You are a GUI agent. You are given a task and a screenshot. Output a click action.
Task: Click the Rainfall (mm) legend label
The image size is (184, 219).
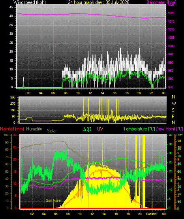[x=12, y=129]
